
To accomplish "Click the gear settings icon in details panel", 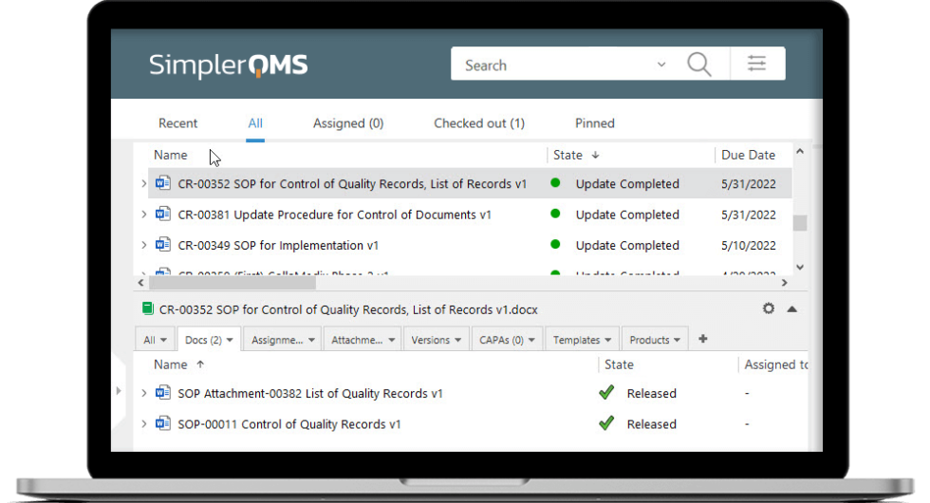I will click(769, 308).
